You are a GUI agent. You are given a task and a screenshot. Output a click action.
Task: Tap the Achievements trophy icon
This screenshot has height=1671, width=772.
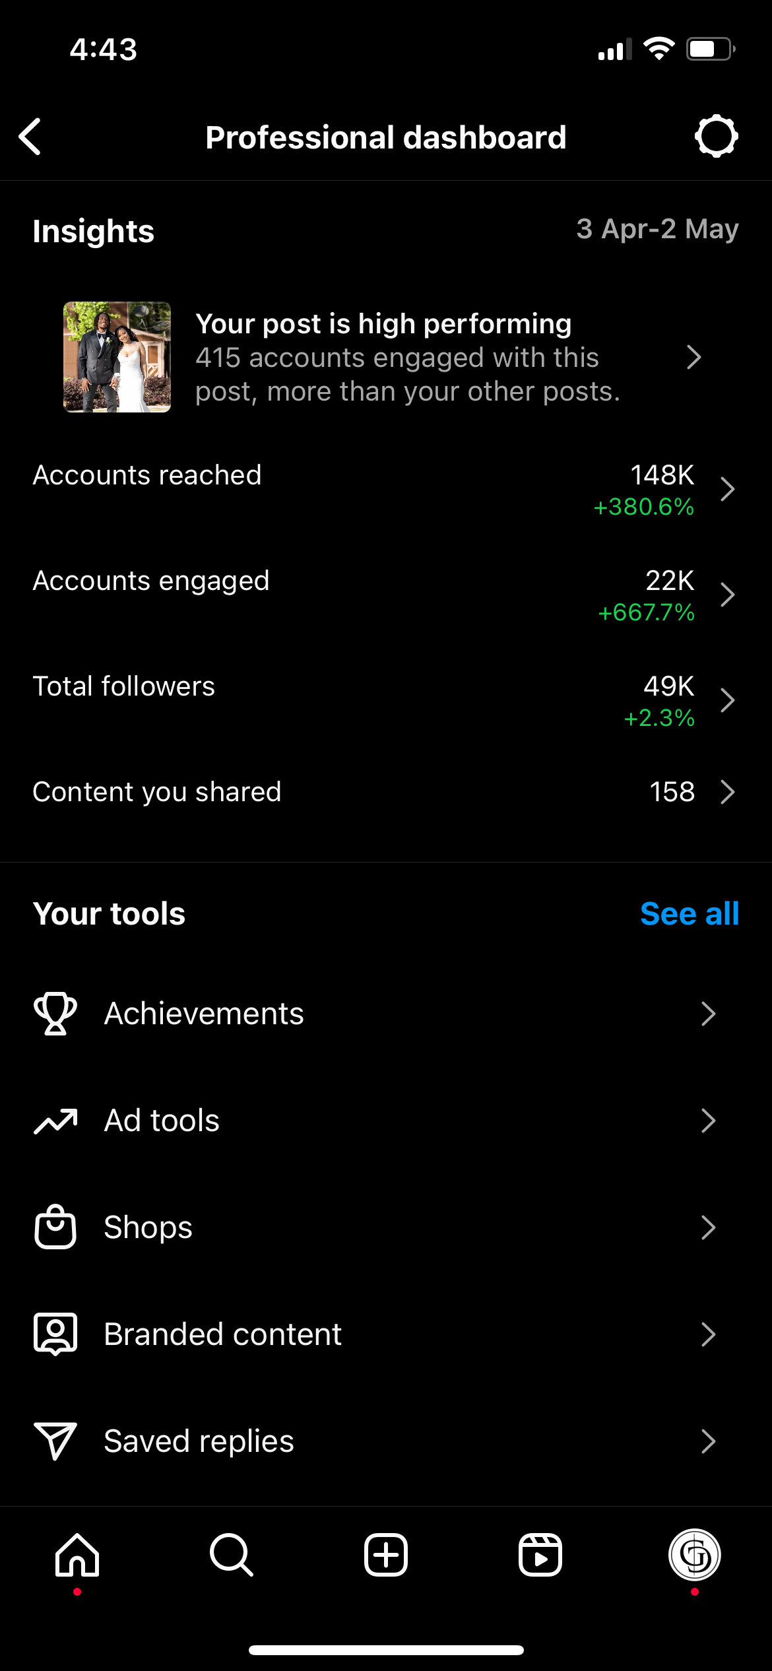pyautogui.click(x=55, y=1014)
